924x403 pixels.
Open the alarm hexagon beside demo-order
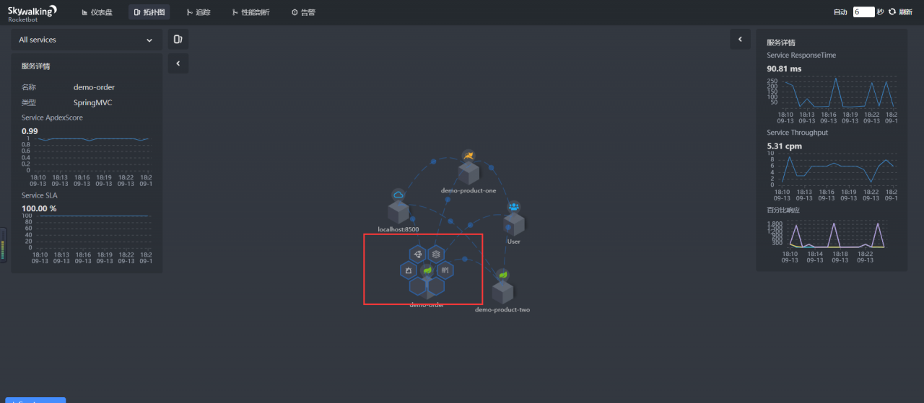pyautogui.click(x=408, y=270)
